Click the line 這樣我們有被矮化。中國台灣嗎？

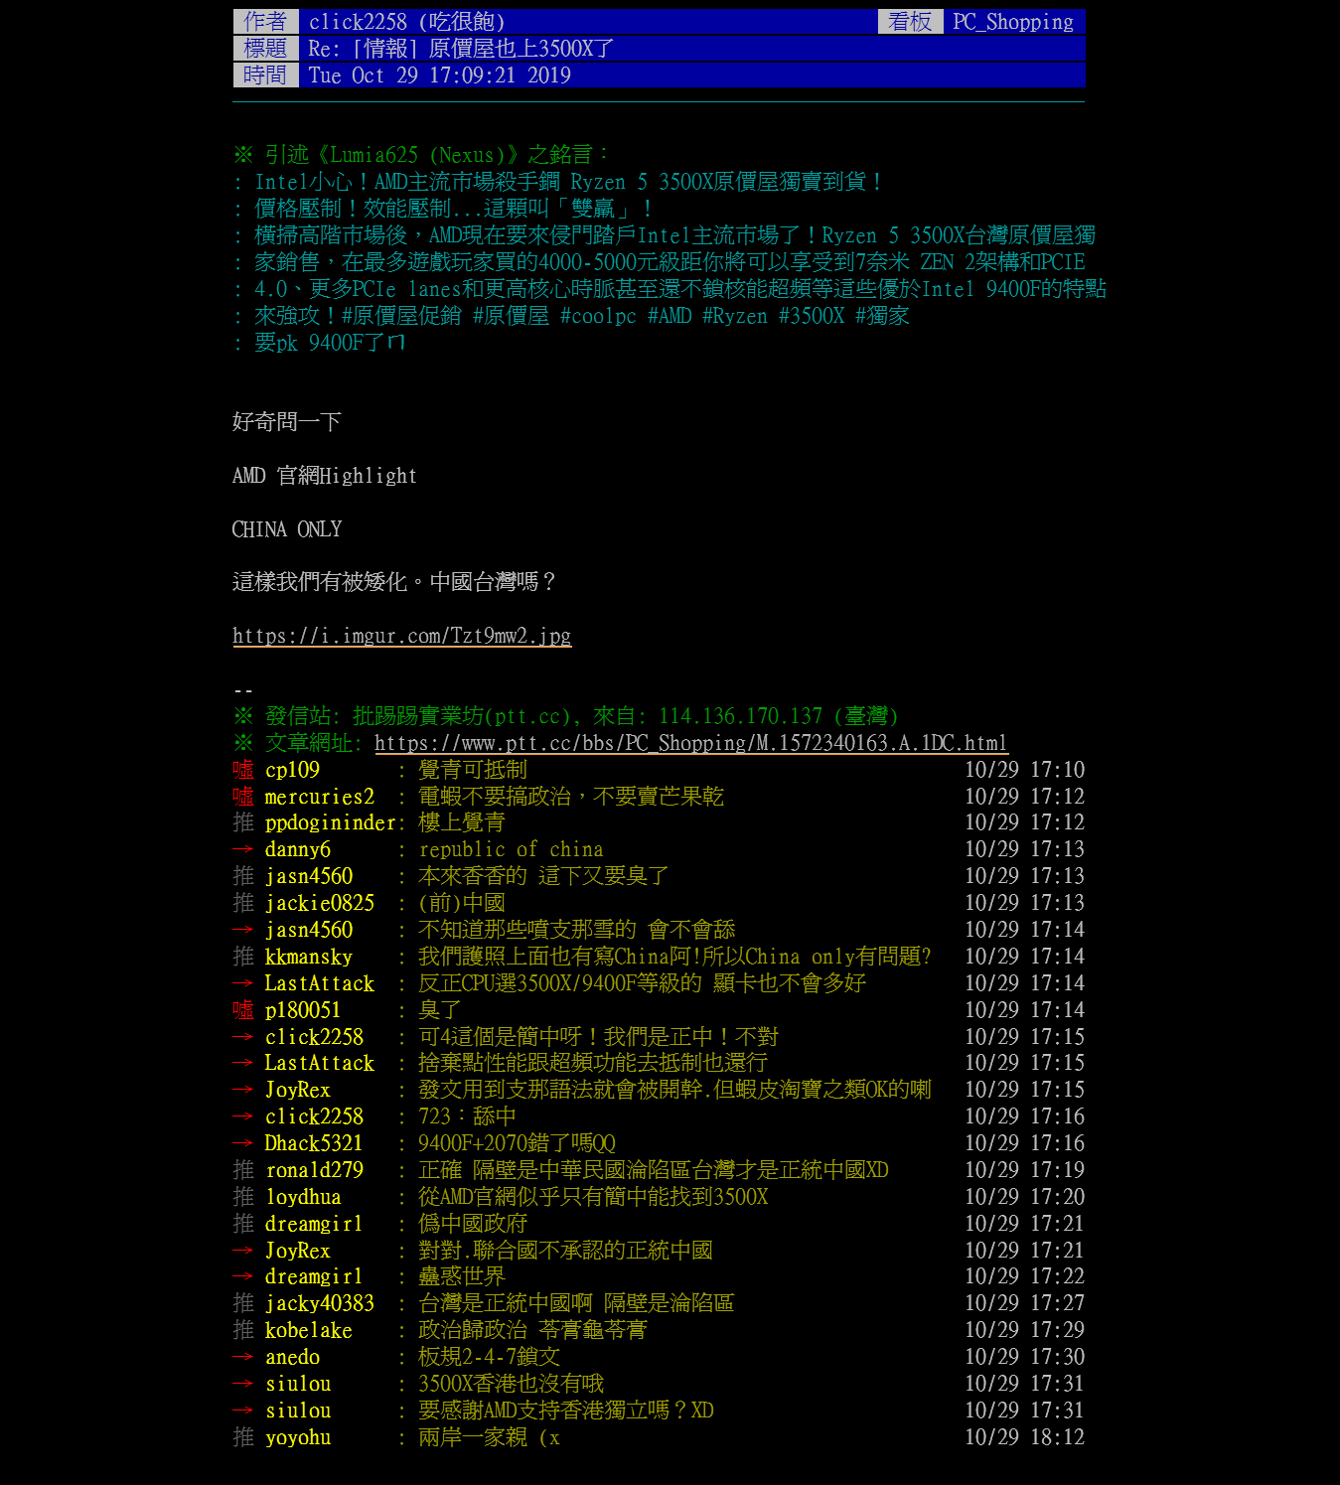point(395,582)
